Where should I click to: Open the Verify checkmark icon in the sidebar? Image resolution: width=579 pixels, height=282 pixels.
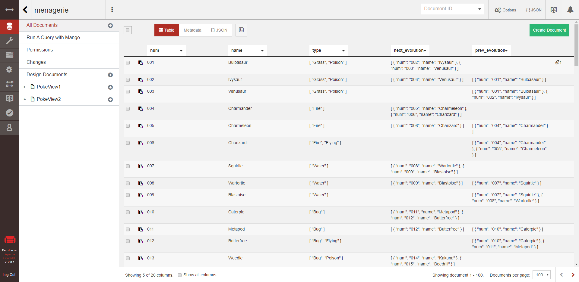point(9,113)
